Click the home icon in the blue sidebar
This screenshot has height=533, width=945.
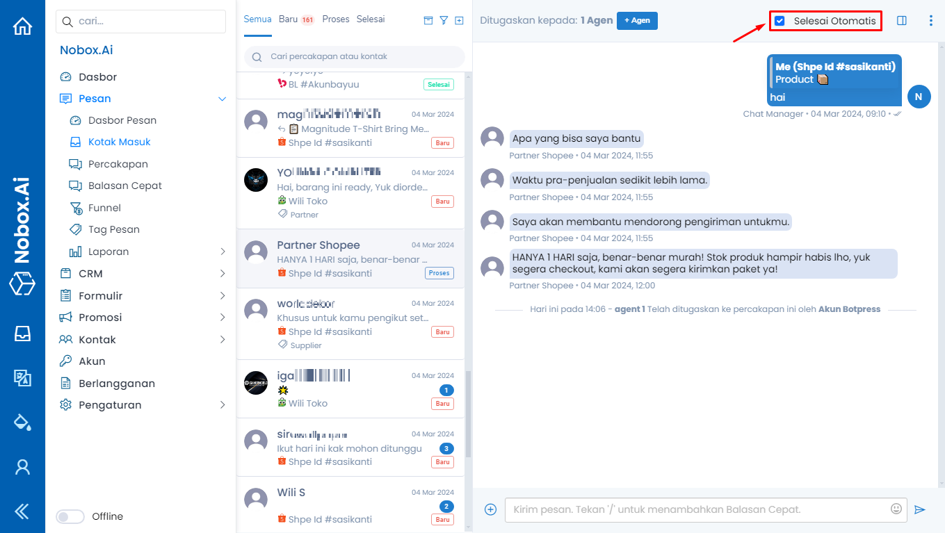point(22,26)
